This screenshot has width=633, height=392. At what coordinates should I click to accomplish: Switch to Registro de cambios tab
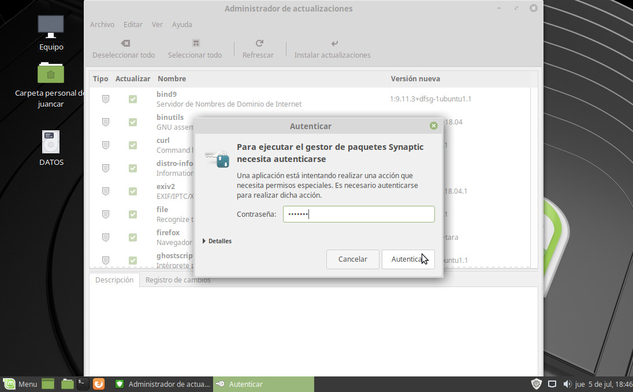(178, 280)
